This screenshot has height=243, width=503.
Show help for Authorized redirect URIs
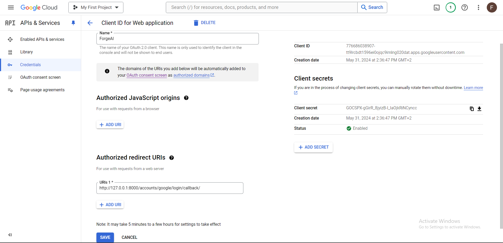(172, 158)
